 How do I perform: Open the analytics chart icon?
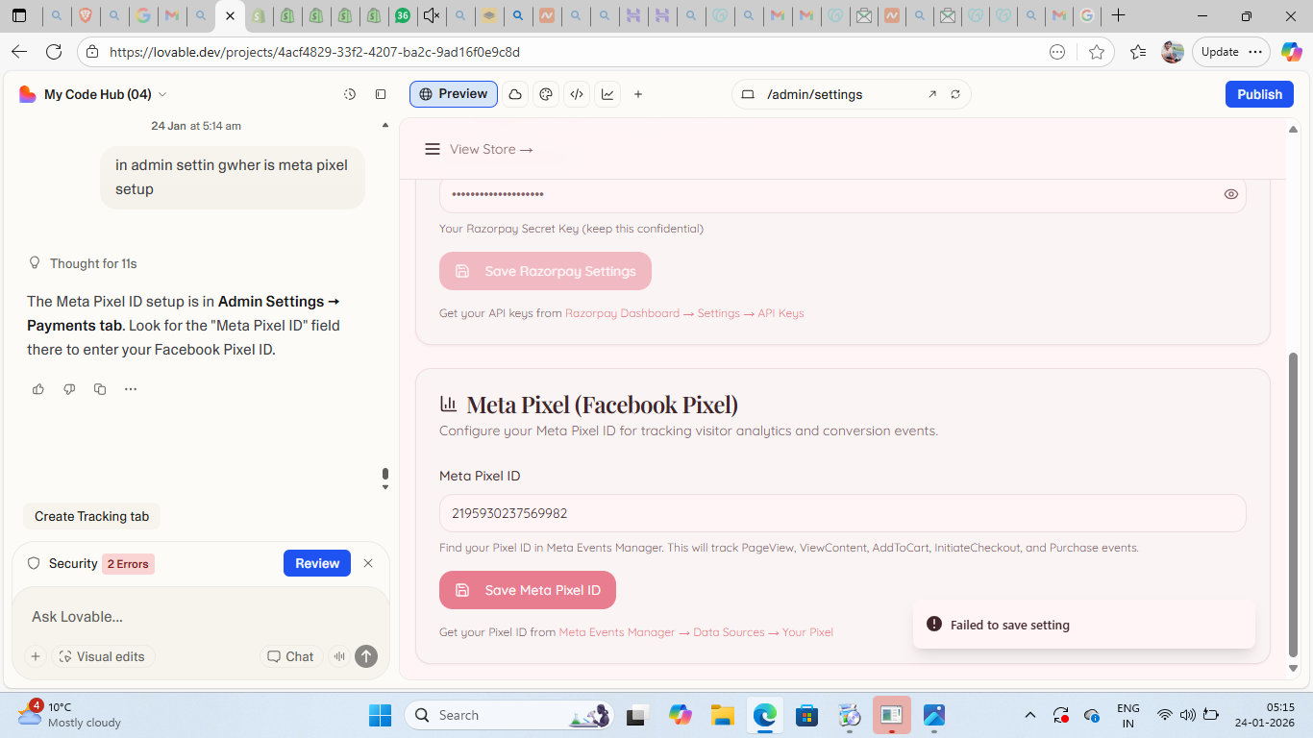[x=607, y=94]
